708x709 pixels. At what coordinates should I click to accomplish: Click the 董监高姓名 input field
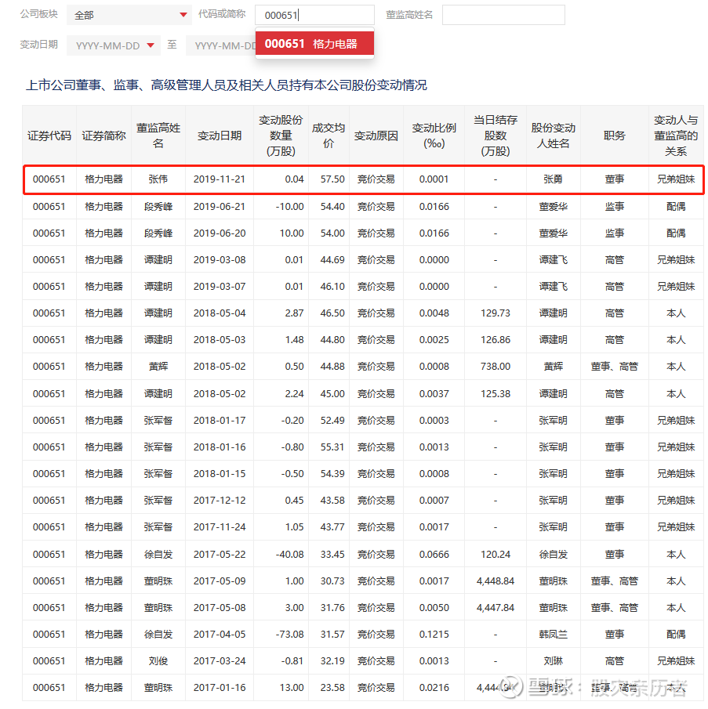(x=503, y=15)
